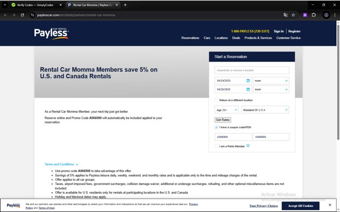Open the Reservations menu
This screenshot has height=212, width=340.
(x=190, y=38)
